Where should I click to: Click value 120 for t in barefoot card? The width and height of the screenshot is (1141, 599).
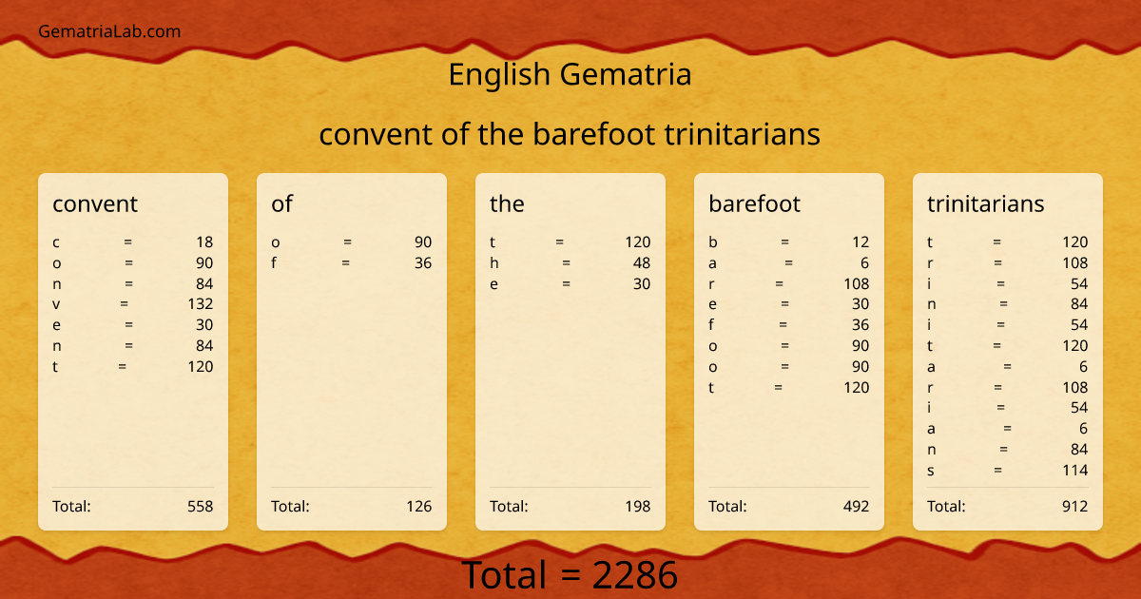tap(857, 387)
